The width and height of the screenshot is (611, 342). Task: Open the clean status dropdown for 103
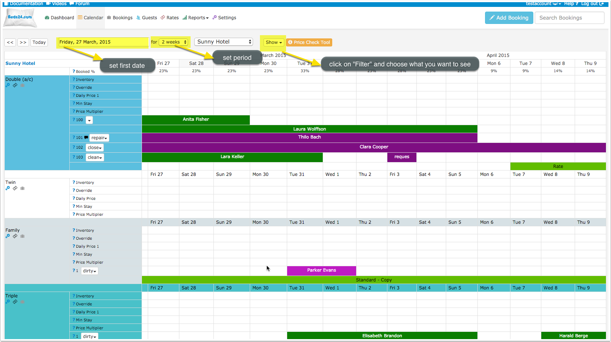pyautogui.click(x=95, y=157)
